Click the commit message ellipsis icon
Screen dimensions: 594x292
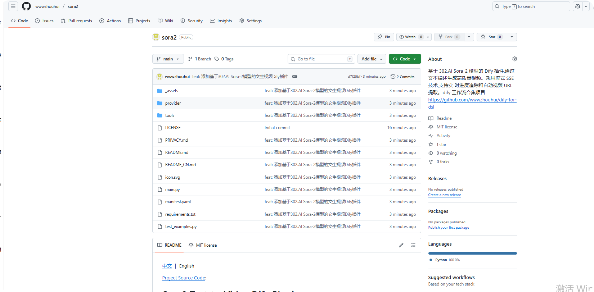(x=295, y=77)
